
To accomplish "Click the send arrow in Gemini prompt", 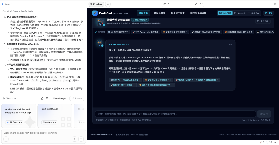I will point(81,139).
